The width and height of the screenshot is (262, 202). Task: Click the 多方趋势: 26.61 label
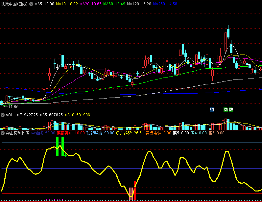[x=130, y=133]
